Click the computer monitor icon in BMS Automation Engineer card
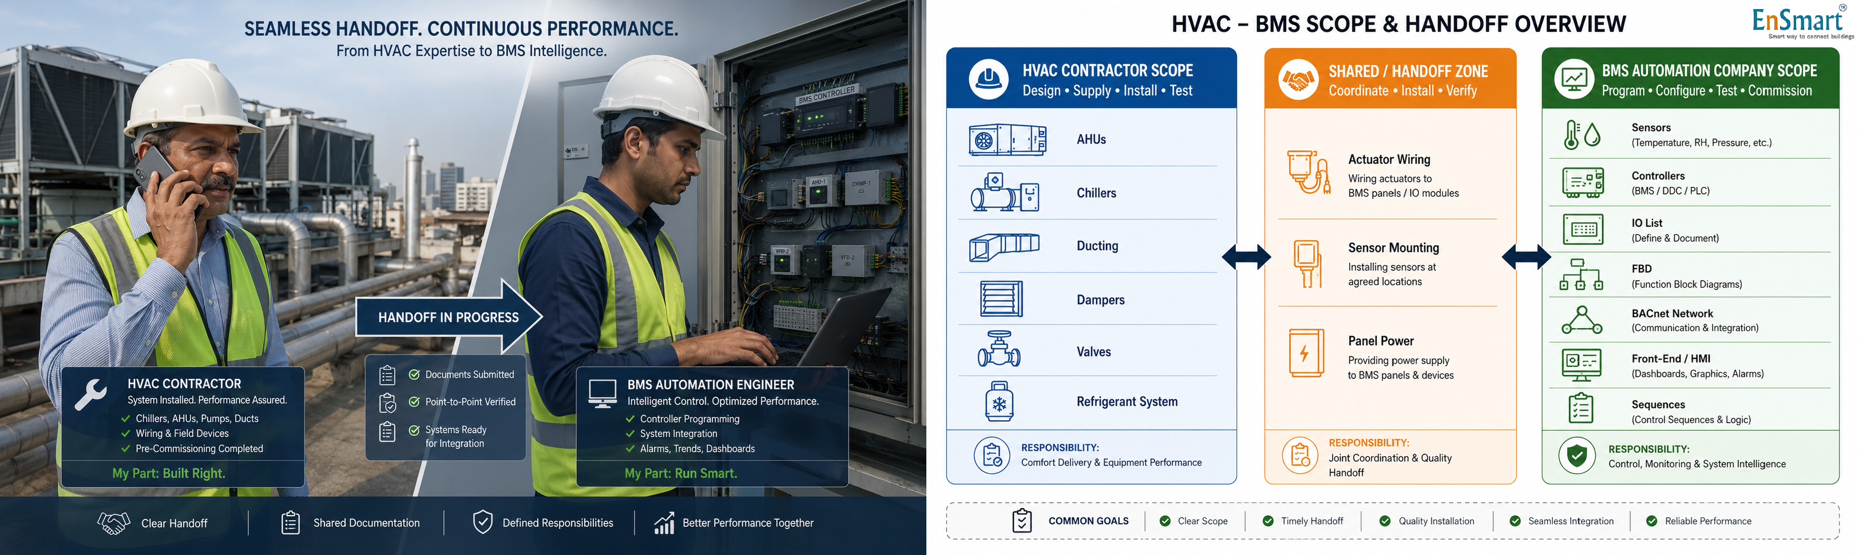 tap(602, 394)
